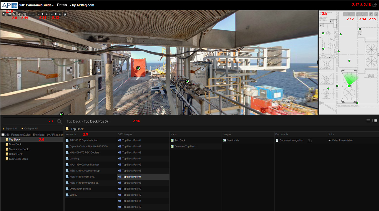379x211 pixels.
Task: Expand the Cellar Deck folder
Action: point(16,154)
